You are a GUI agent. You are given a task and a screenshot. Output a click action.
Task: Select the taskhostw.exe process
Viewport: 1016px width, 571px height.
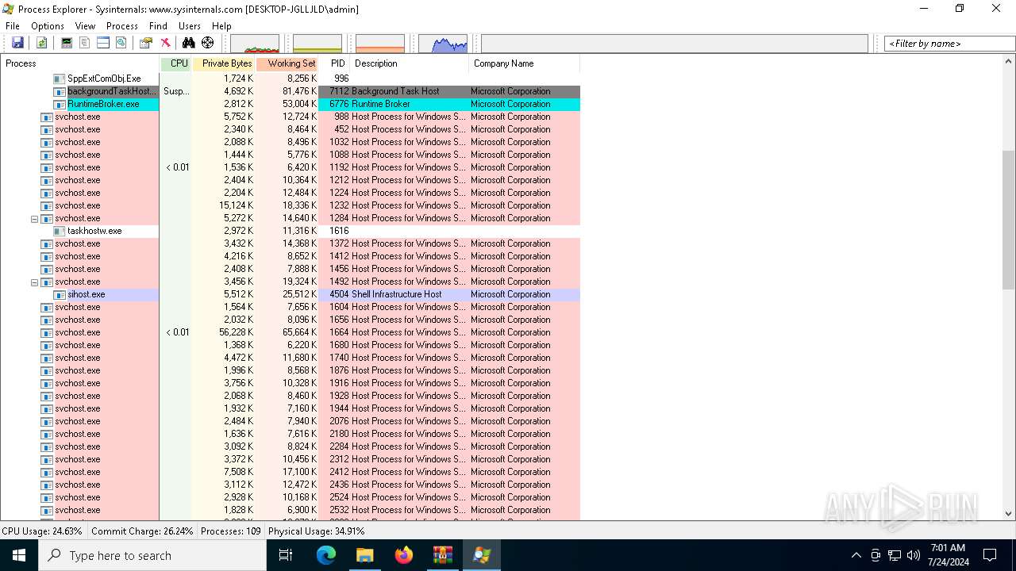coord(290,231)
